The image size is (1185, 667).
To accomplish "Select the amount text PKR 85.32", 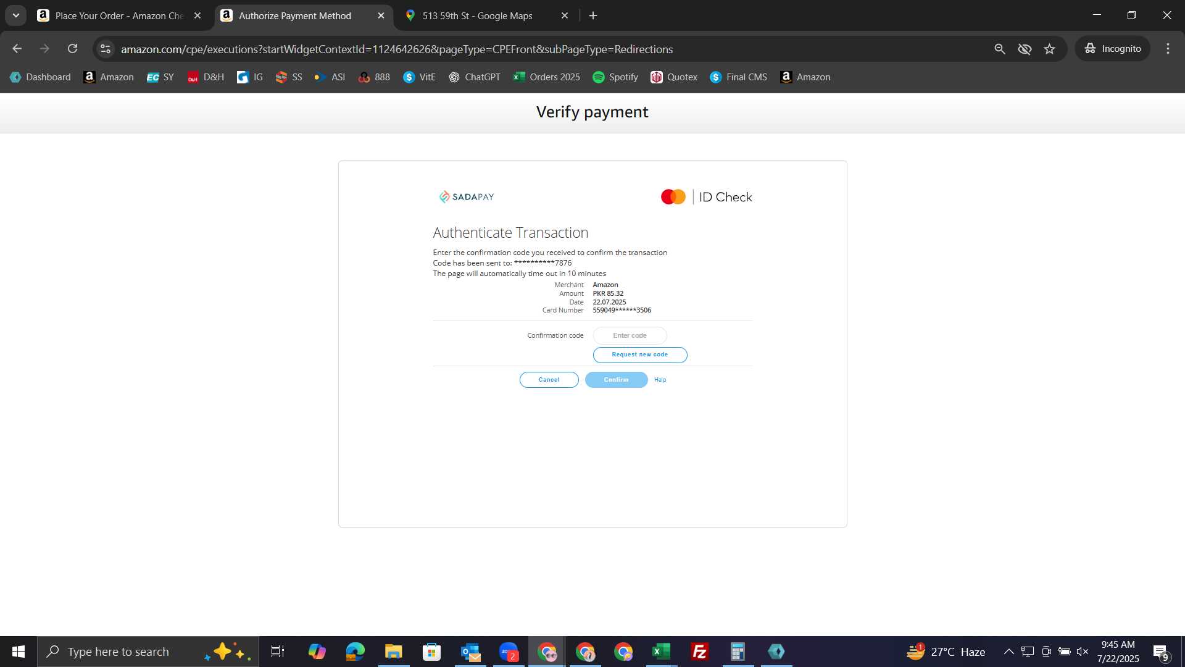I will coord(608,294).
